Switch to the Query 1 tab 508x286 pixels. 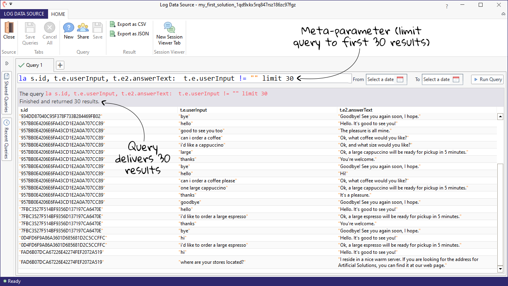click(x=34, y=65)
